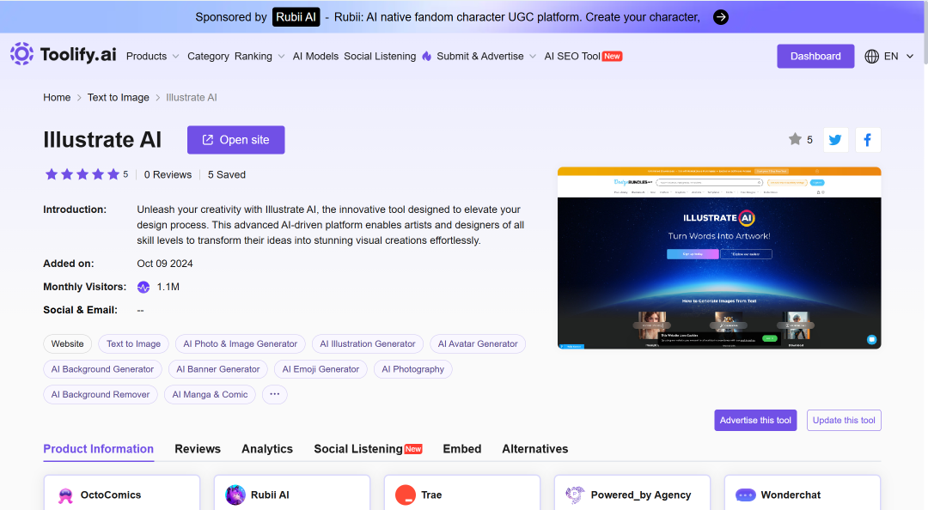Click the monthly visitors analytics icon
928x510 pixels.
pos(143,287)
